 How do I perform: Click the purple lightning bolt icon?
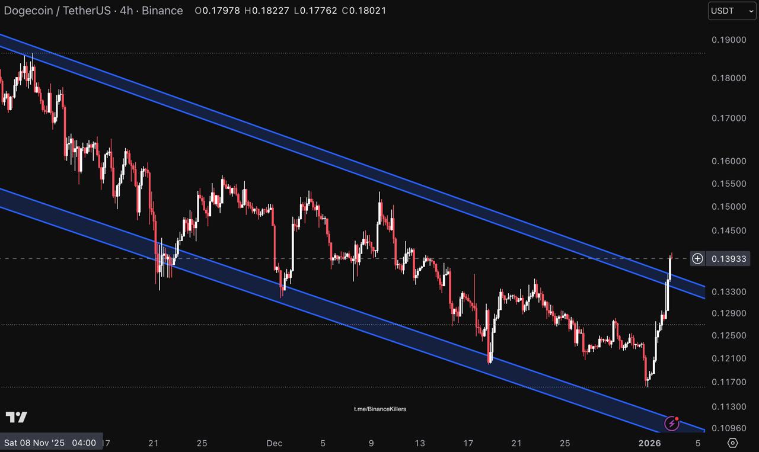671,424
